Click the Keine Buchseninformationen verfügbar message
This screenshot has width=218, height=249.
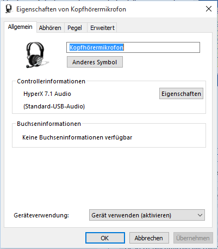coord(77,137)
